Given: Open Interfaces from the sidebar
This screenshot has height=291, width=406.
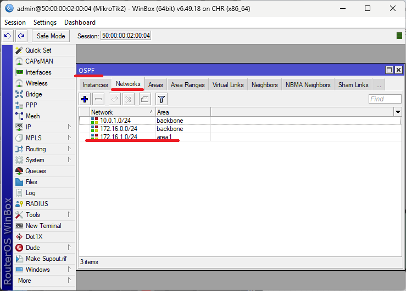Looking at the screenshot, I should (x=38, y=72).
